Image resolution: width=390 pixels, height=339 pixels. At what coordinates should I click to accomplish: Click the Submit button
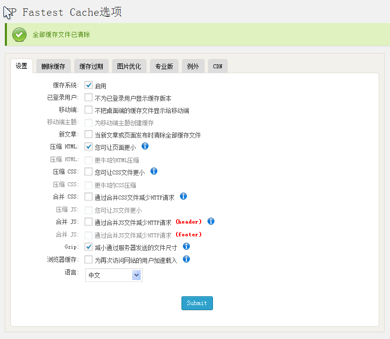click(x=197, y=303)
